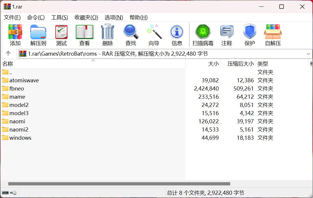Open the 收藏夹(O) menu
313x198 pixels.
(x=86, y=18)
